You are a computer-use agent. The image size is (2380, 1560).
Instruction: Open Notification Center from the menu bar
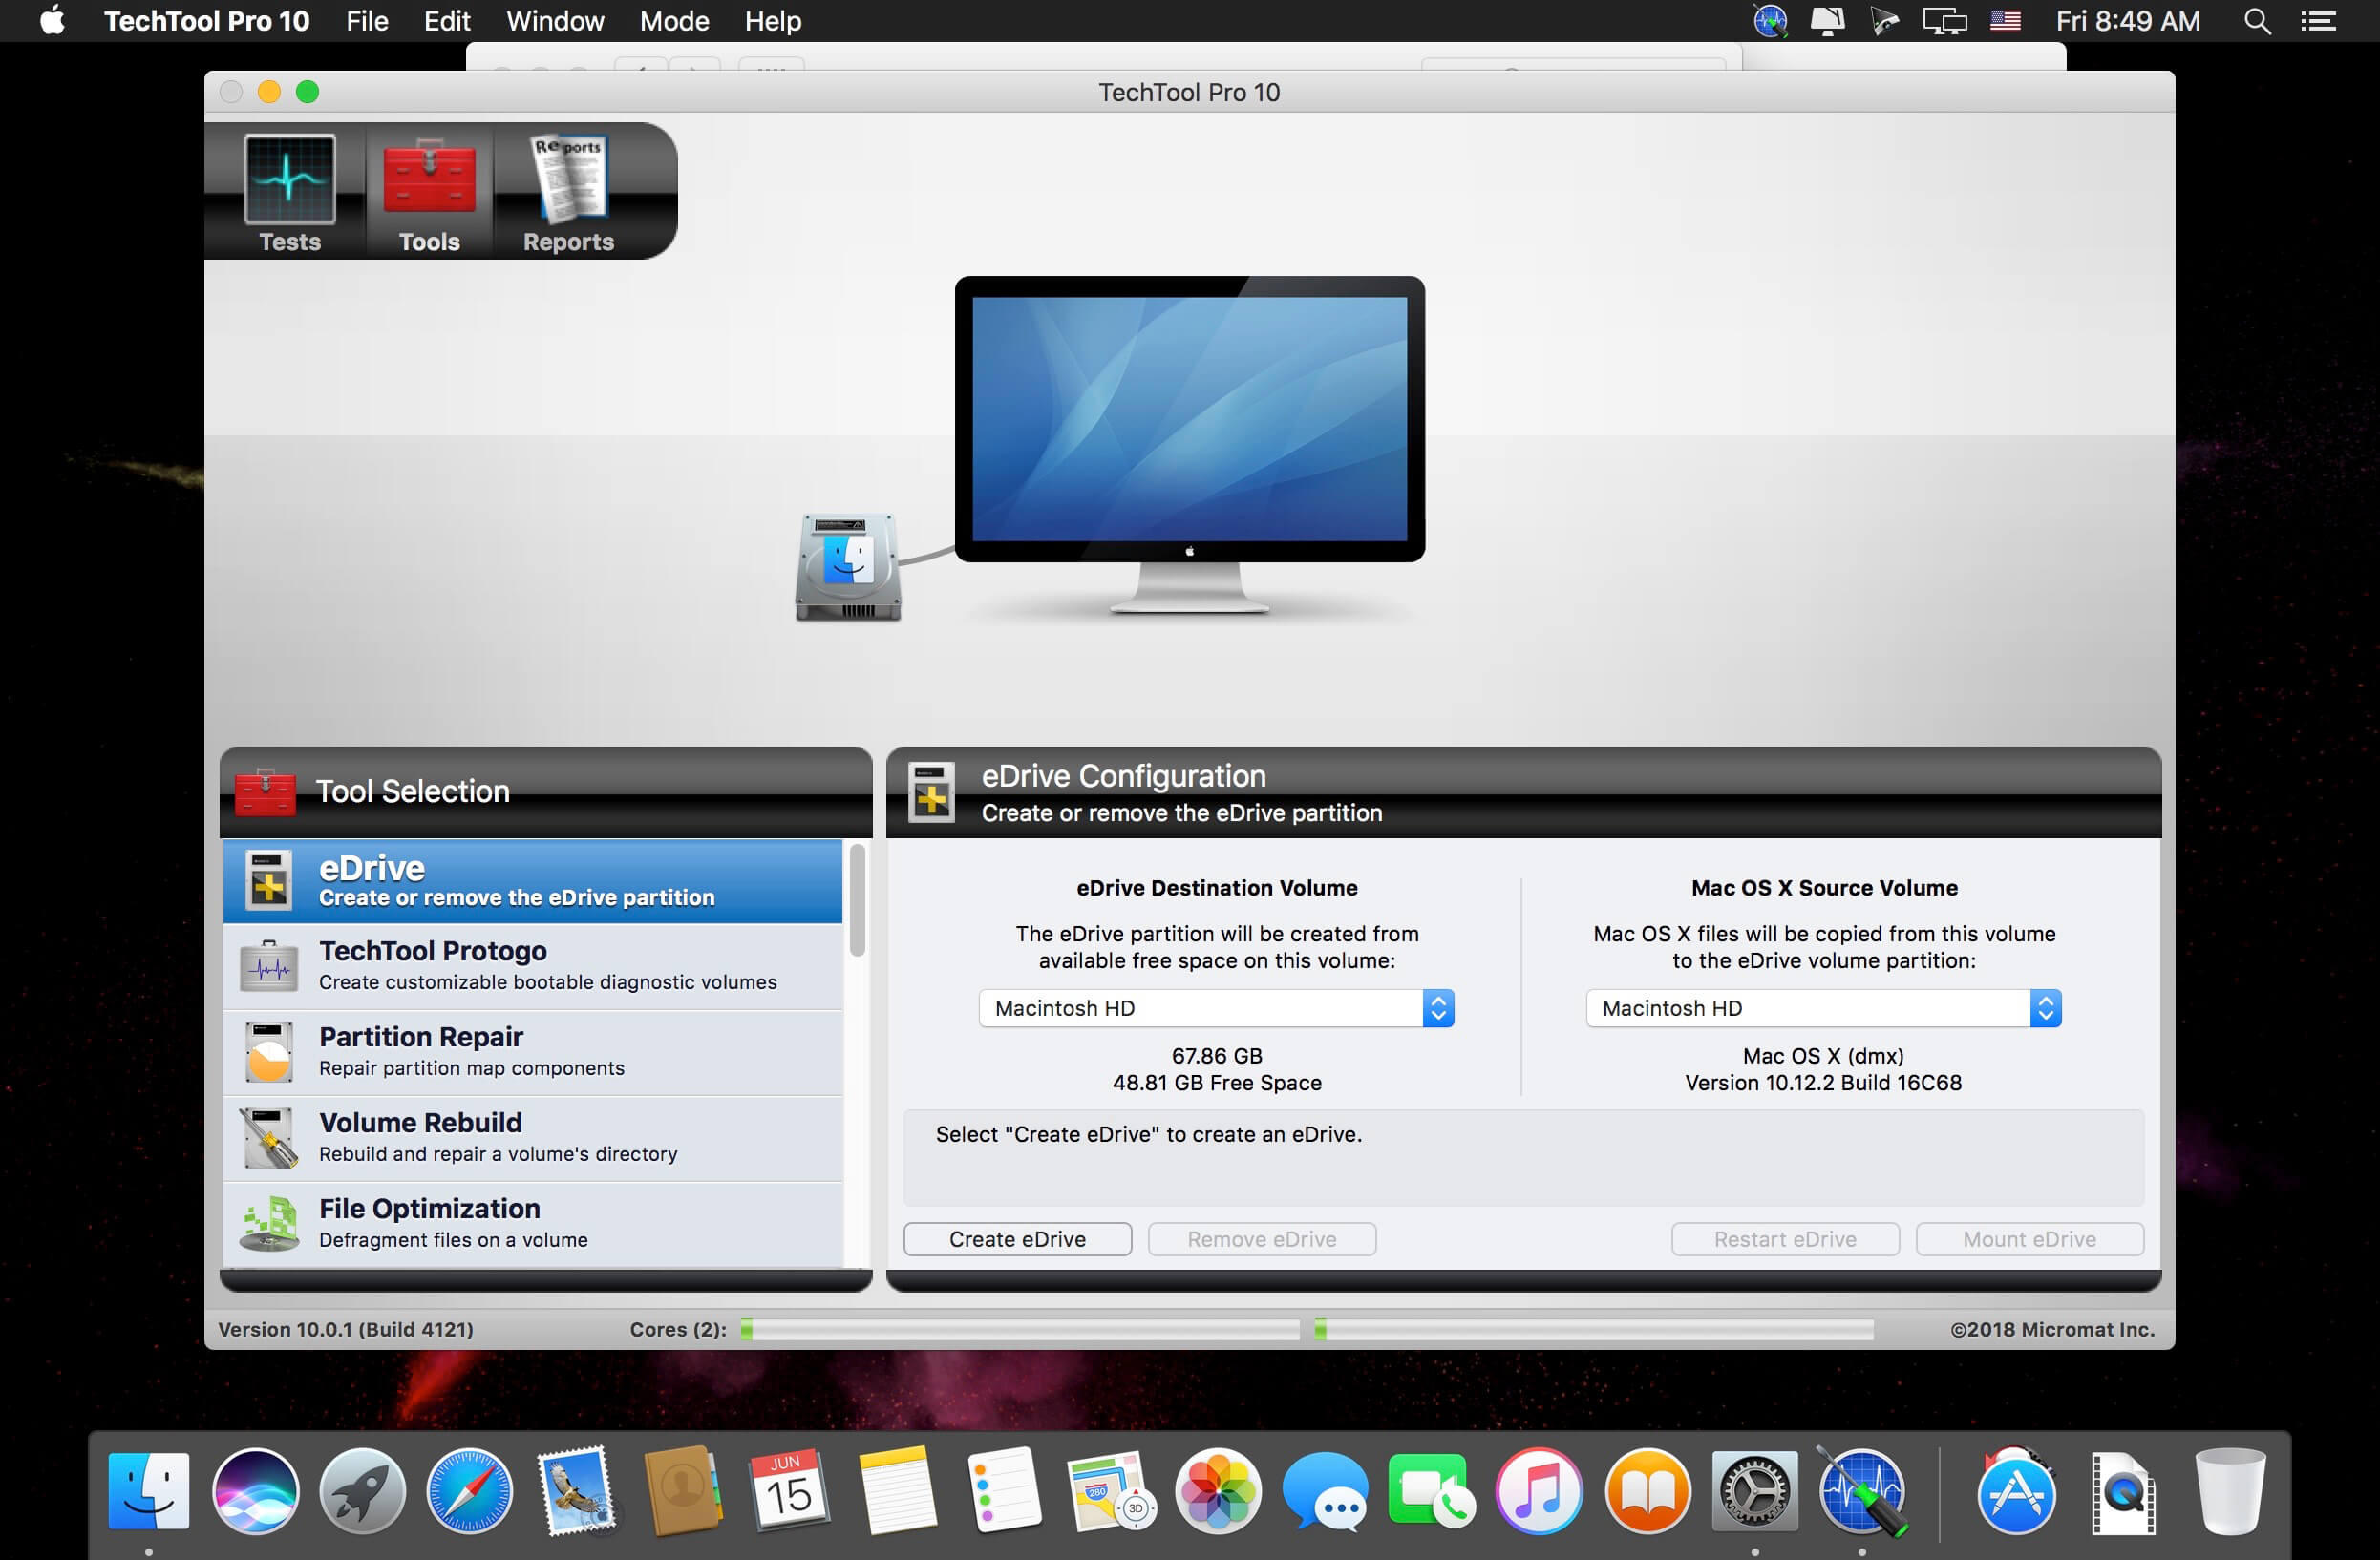(2318, 21)
